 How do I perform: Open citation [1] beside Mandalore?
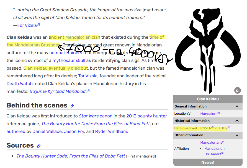pyautogui.click(x=218, y=113)
